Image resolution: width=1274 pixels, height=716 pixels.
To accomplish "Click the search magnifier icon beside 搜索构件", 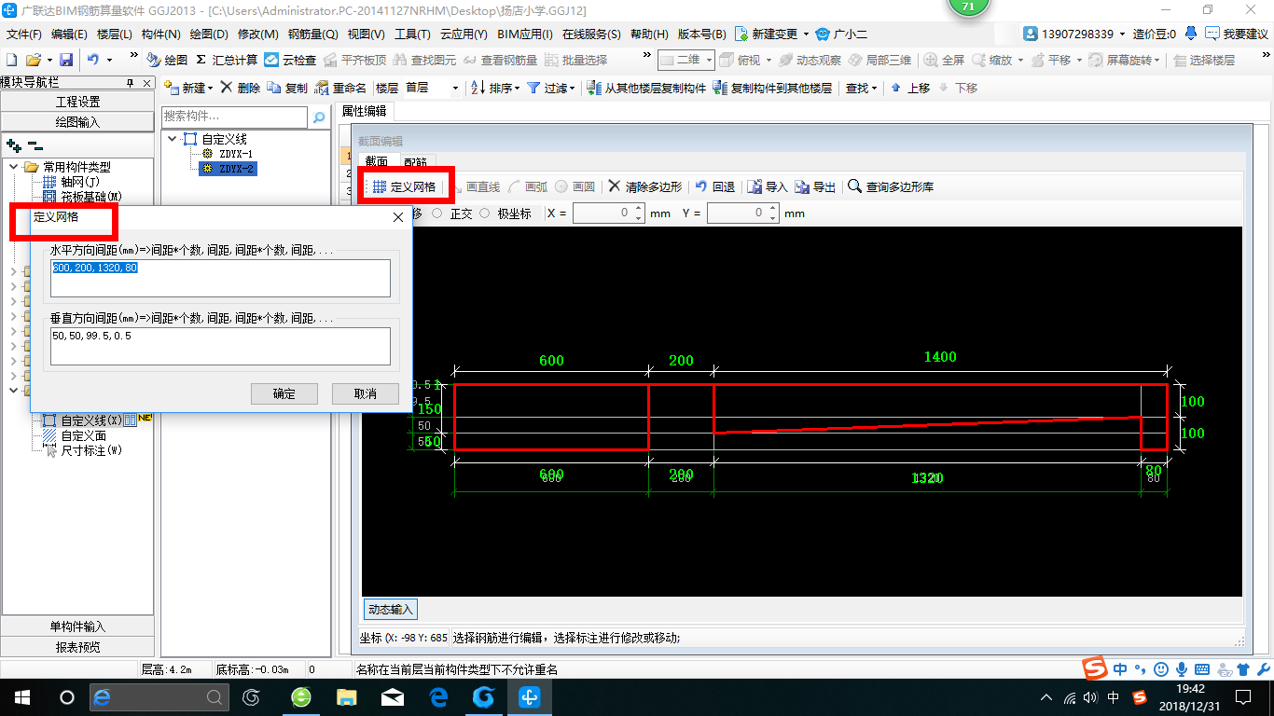I will point(319,117).
